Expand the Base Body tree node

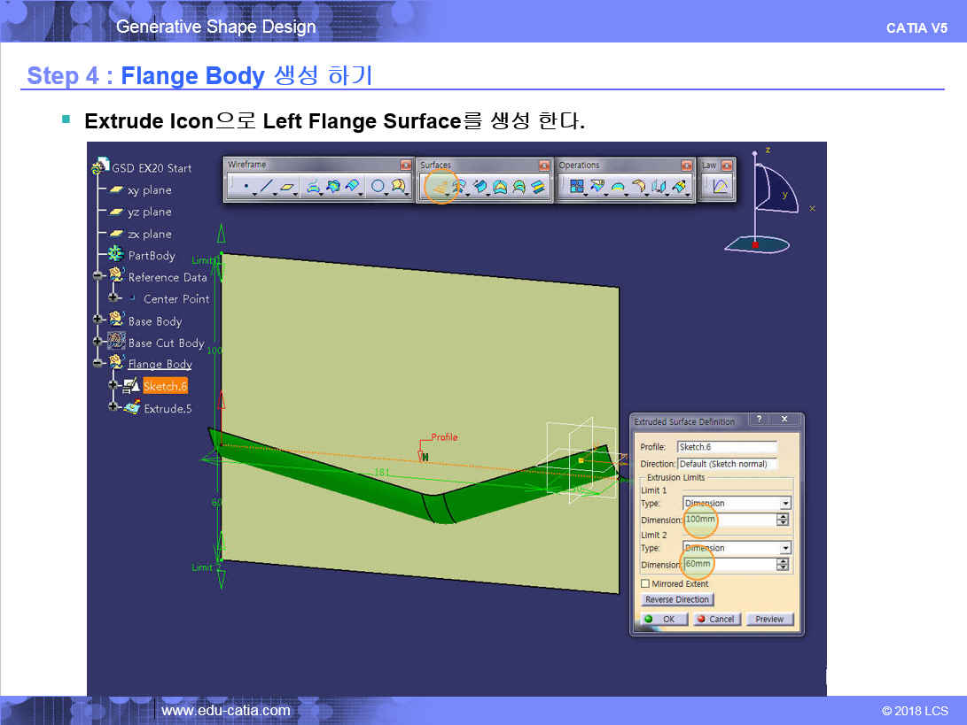click(x=97, y=320)
